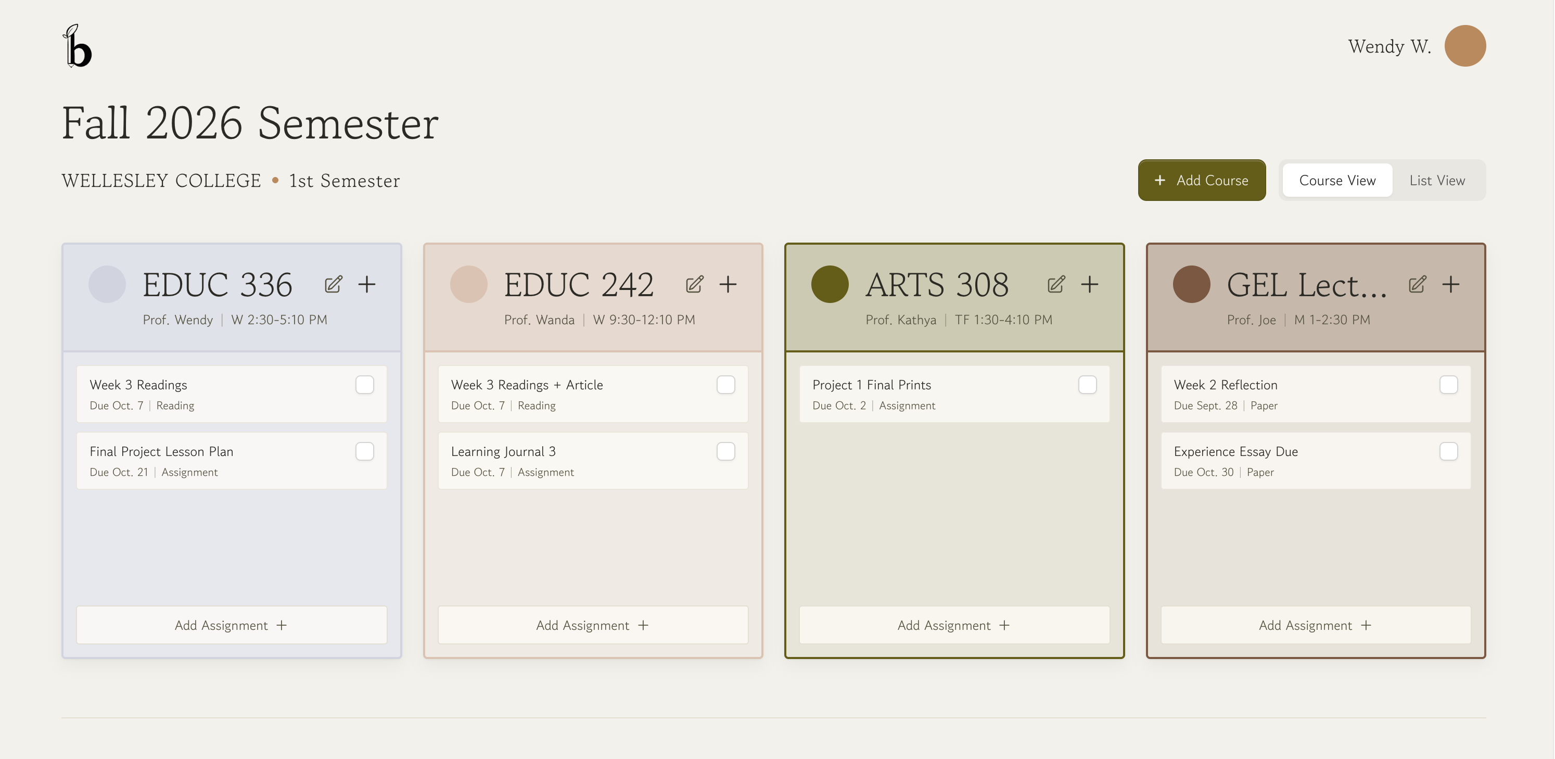Click the Fall 2026 Semester heading

250,123
